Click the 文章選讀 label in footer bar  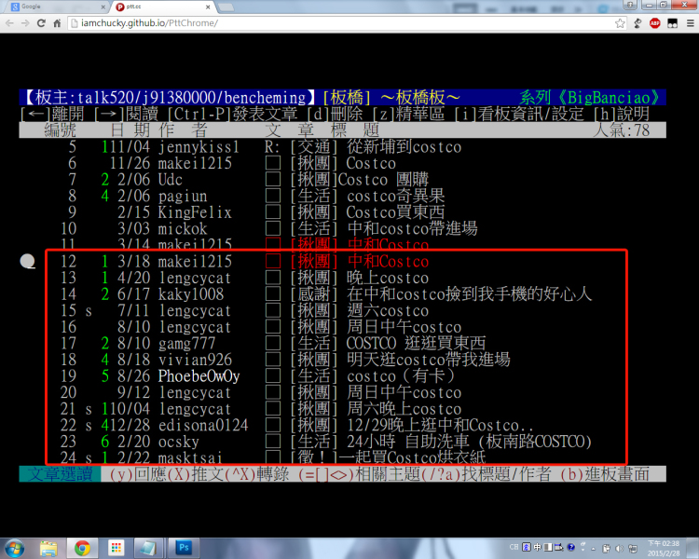[x=61, y=474]
